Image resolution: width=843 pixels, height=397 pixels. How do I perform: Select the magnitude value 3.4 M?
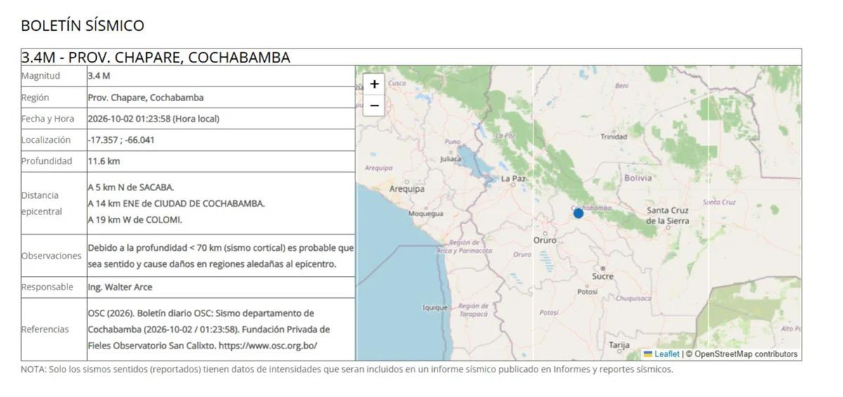(99, 76)
